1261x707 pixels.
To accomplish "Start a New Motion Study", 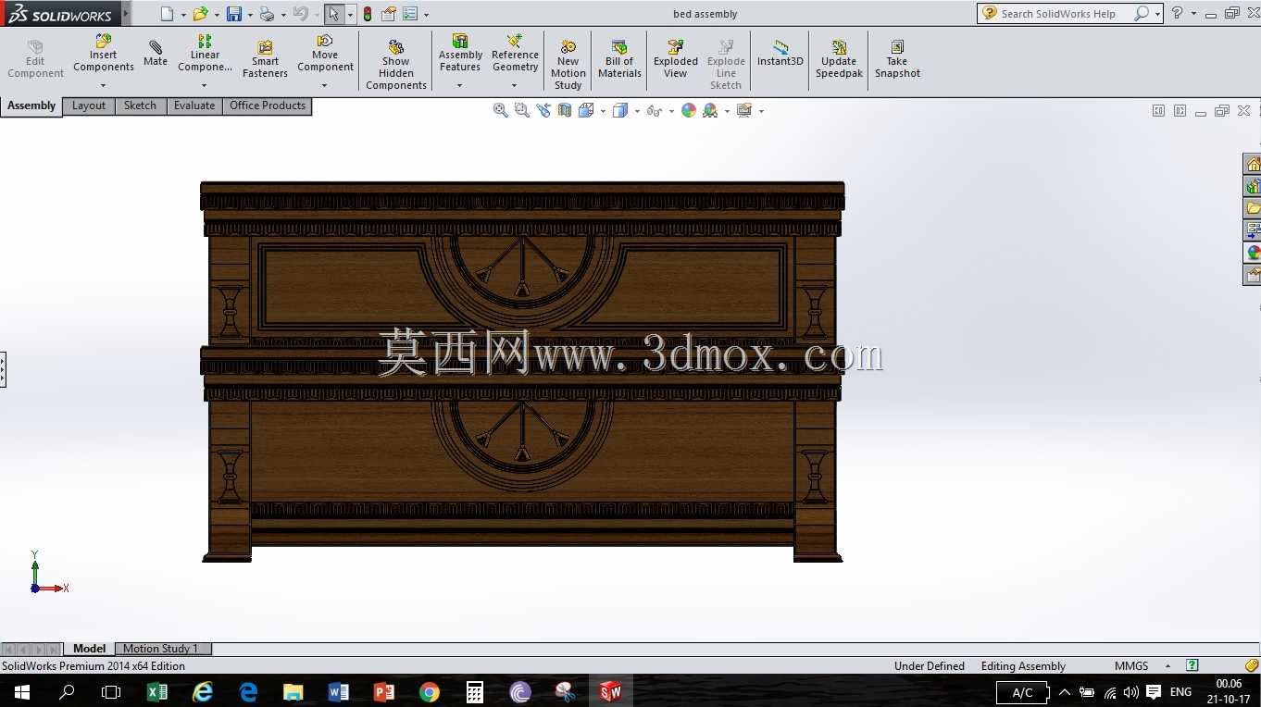I will pos(568,65).
